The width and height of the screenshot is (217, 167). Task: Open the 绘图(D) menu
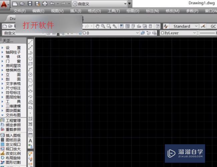point(133,11)
